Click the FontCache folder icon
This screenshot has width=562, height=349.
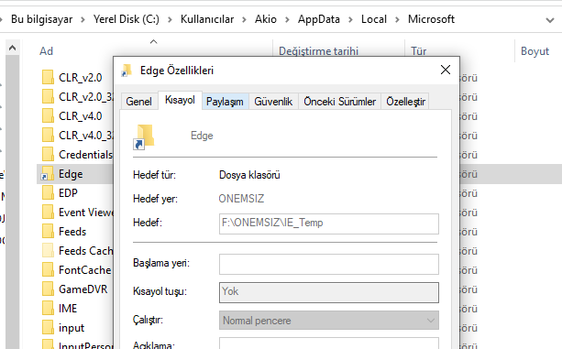(48, 270)
